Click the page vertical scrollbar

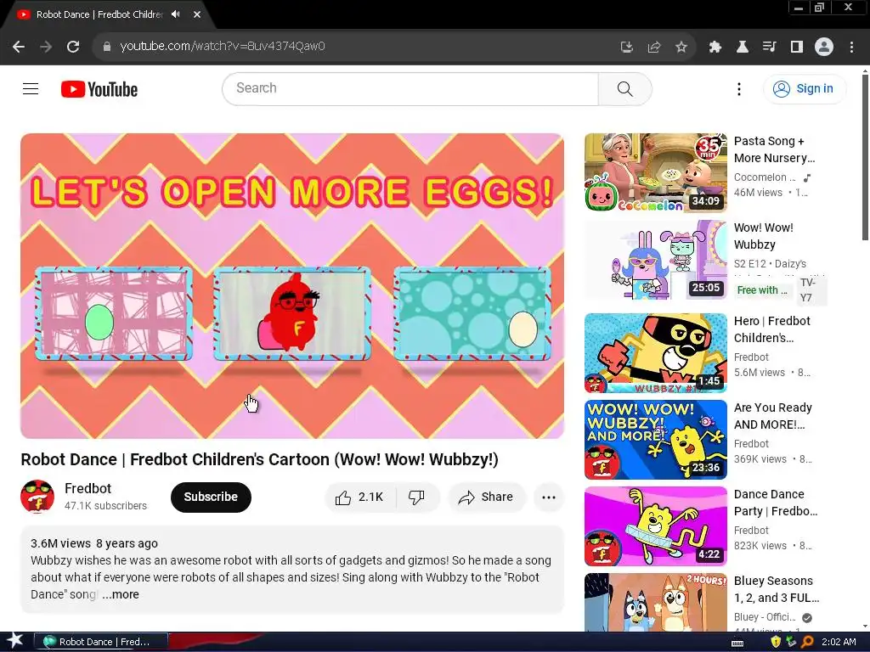point(865,158)
